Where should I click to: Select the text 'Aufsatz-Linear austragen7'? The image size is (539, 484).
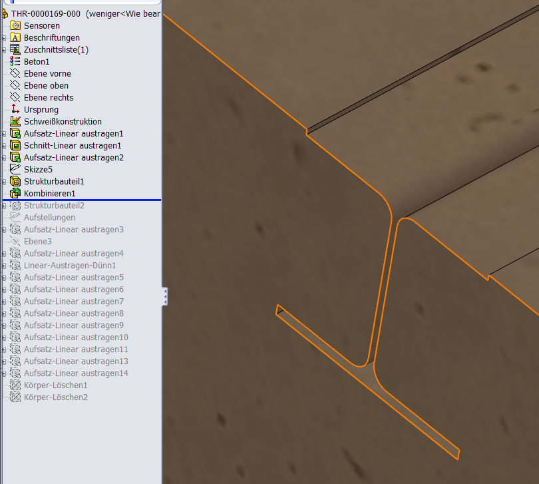tap(74, 302)
